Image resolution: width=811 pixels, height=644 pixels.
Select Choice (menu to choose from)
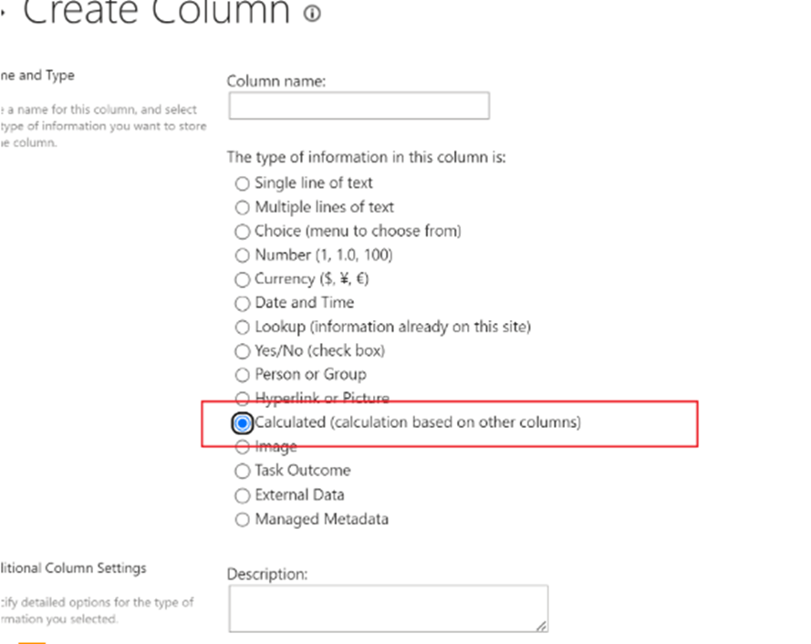pos(242,231)
